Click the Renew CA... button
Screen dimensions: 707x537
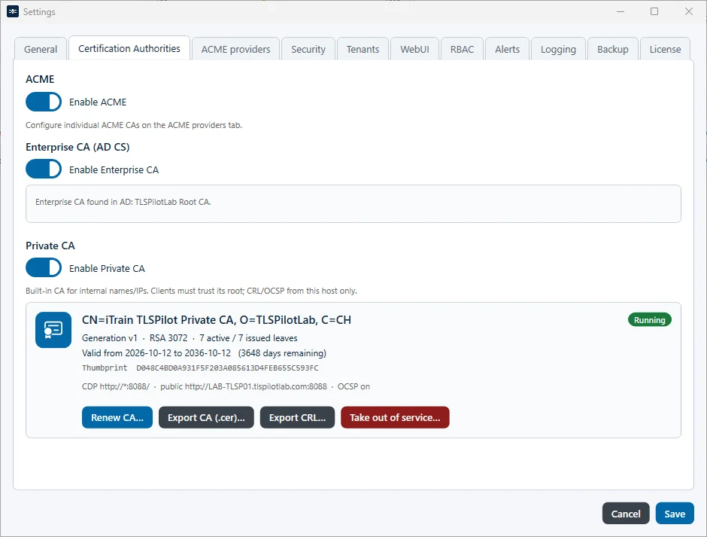117,417
